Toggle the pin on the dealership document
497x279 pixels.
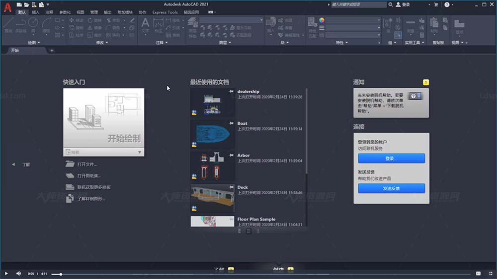[x=231, y=91]
